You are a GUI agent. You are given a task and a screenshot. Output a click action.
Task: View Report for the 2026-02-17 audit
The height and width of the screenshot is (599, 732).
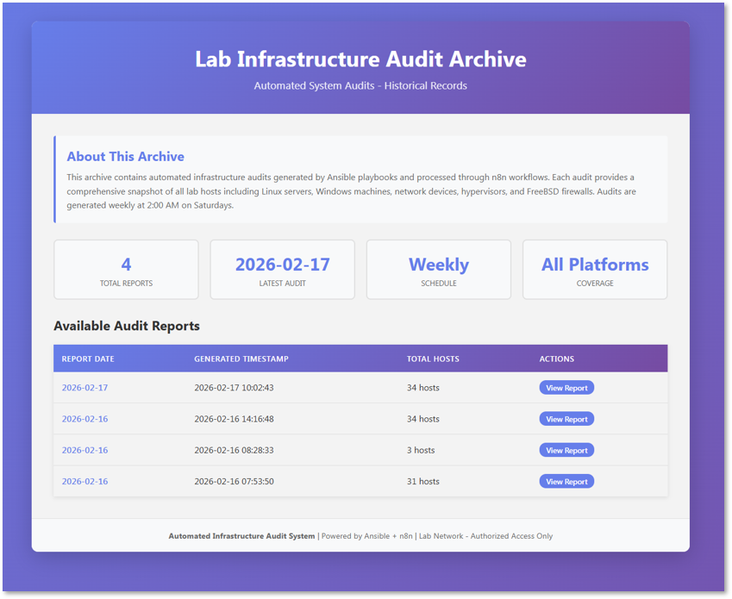point(566,387)
